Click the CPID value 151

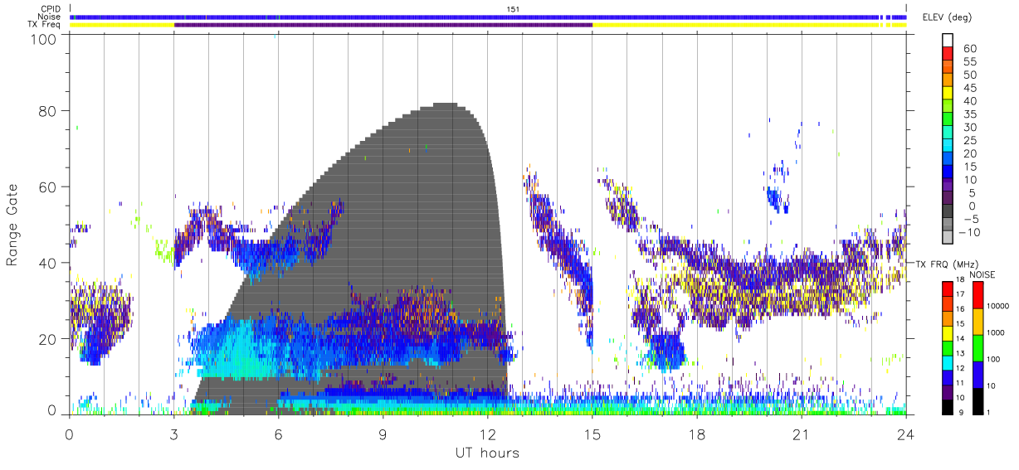513,9
